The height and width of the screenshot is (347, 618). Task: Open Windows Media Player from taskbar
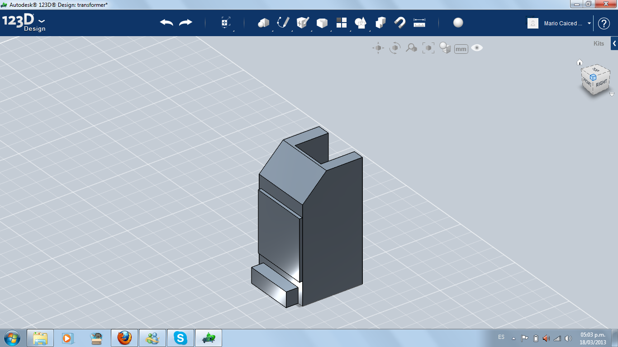pyautogui.click(x=68, y=338)
